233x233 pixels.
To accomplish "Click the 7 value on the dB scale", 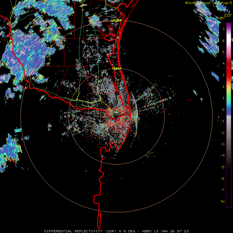I will click(x=223, y=29).
